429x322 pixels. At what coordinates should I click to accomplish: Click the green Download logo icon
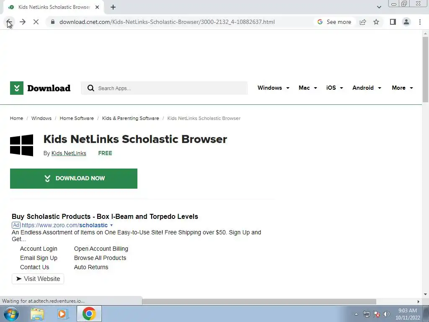pos(17,88)
